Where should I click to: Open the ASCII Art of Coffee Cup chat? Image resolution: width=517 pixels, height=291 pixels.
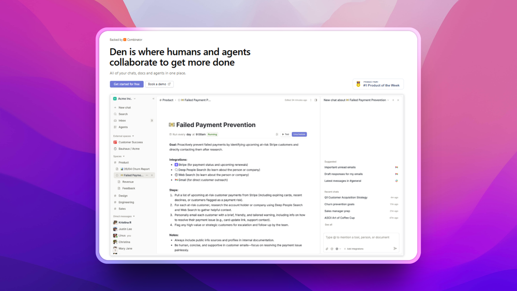click(x=361, y=218)
